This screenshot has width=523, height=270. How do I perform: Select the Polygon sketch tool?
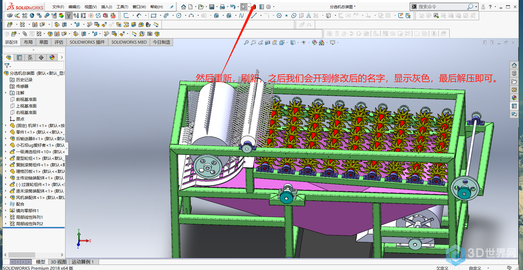pos(279,16)
